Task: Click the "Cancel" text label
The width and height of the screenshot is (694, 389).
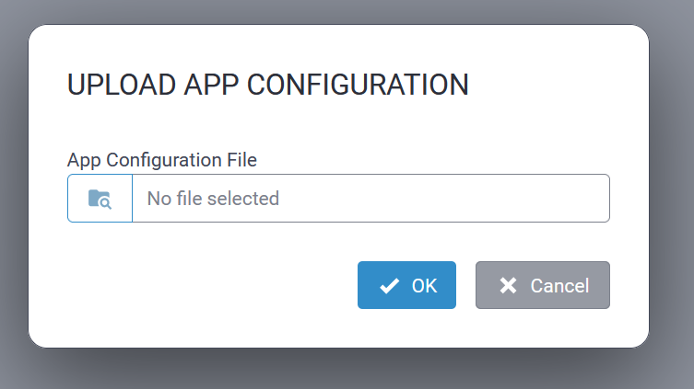Action: (559, 285)
